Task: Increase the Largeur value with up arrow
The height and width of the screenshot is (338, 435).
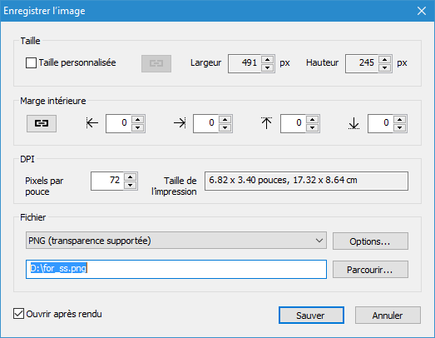Action: point(268,59)
